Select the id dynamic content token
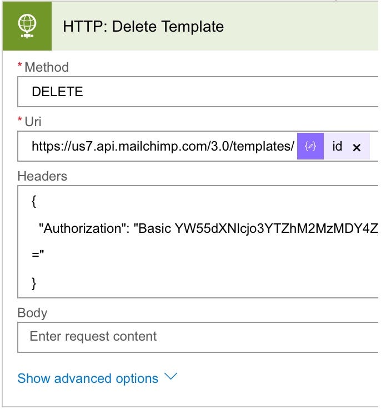 tap(337, 147)
